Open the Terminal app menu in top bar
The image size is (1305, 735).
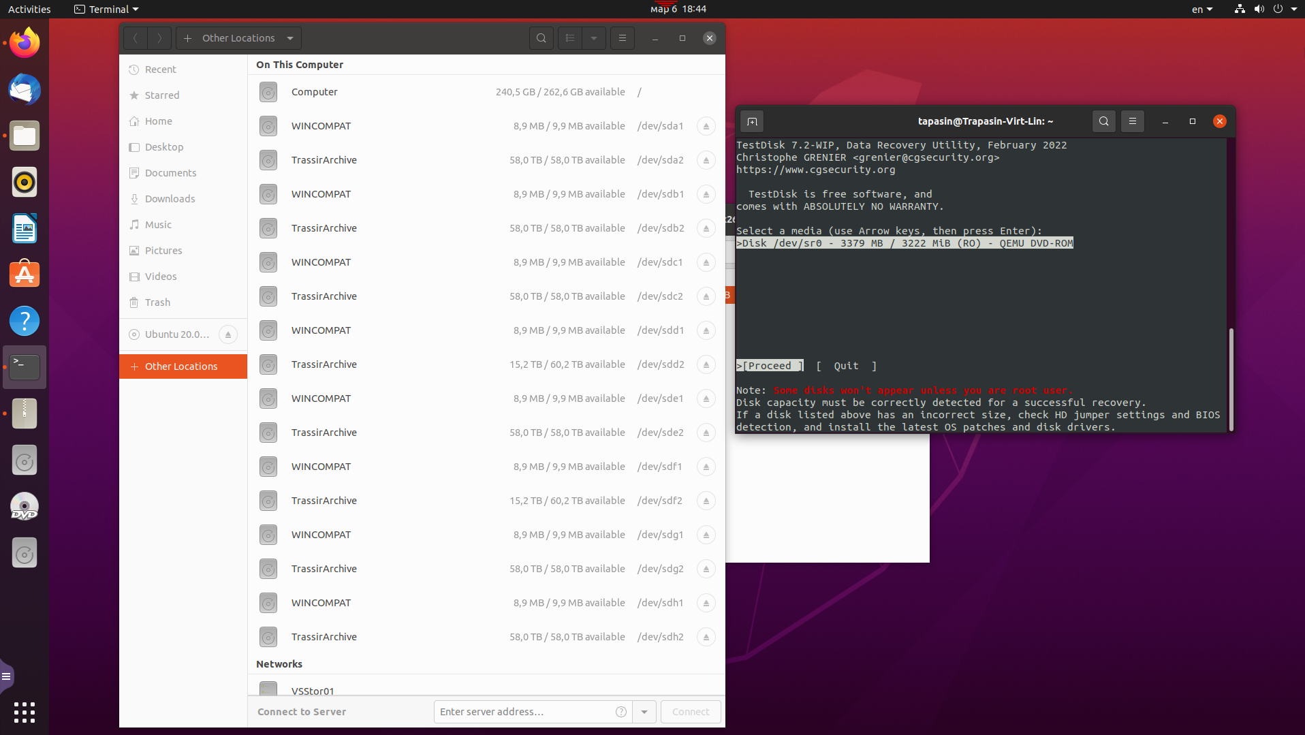(106, 9)
